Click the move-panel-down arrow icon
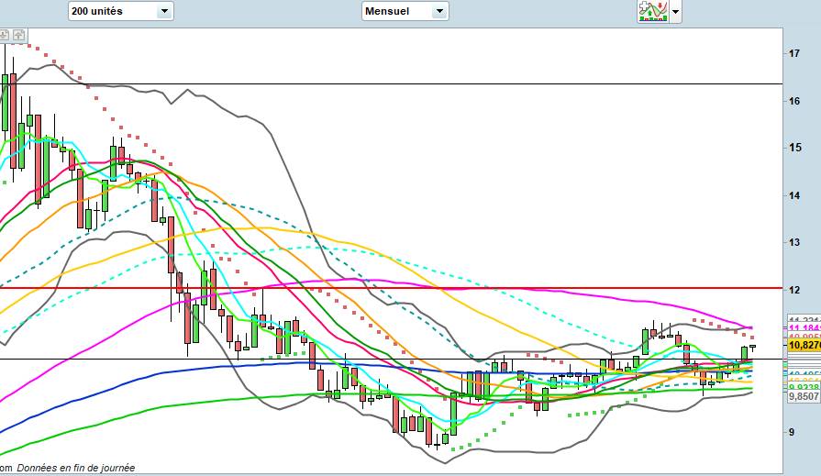Viewport: 821px width, 476px height. pyautogui.click(x=5, y=36)
